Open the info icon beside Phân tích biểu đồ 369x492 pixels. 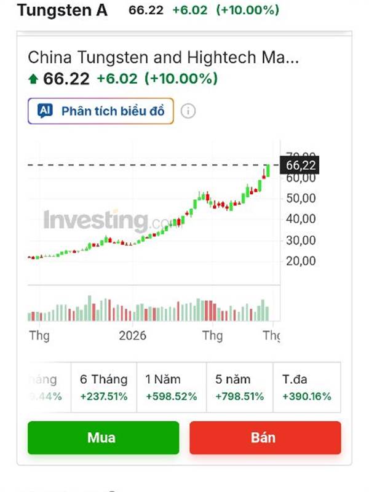pos(189,111)
